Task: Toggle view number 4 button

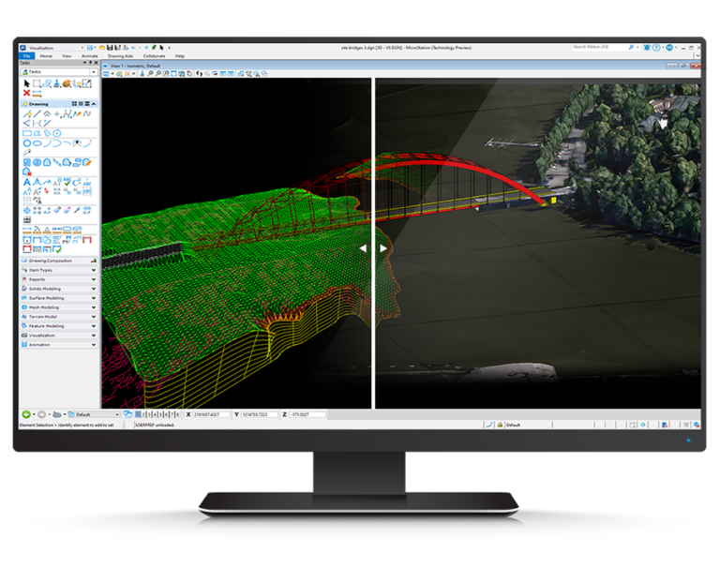Action: point(155,414)
